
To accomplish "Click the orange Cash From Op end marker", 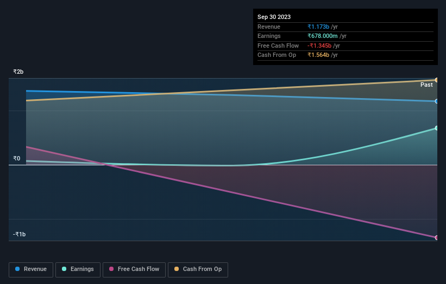I will point(437,80).
